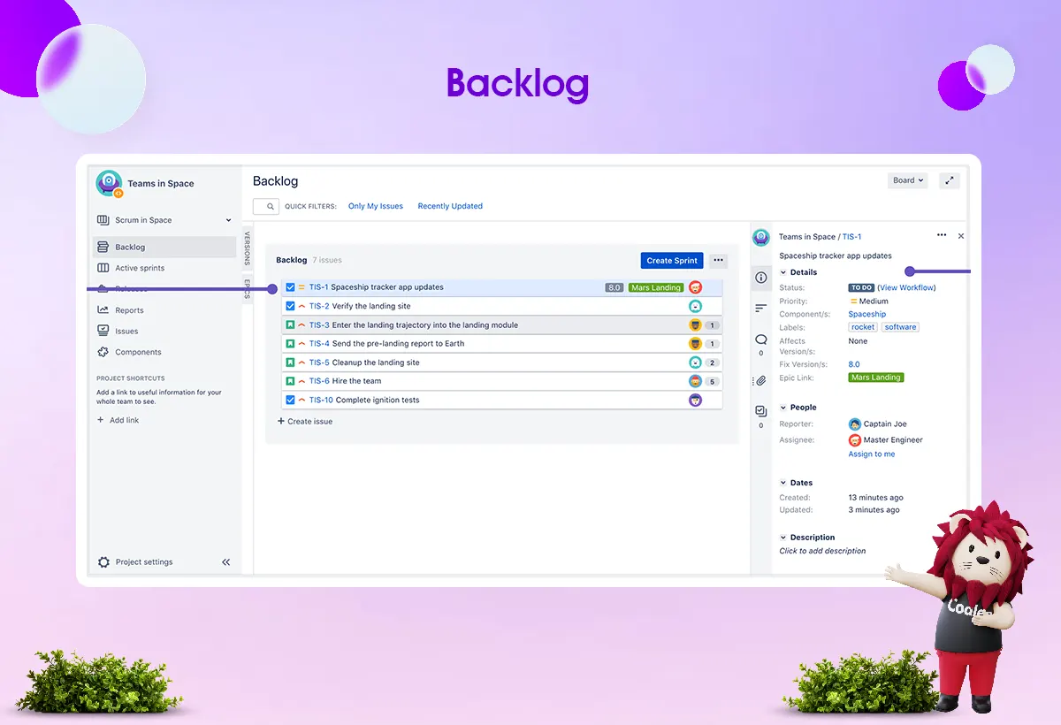Close the TIS-1 issue detail panel
Screen dimensions: 1061x725
961,236
